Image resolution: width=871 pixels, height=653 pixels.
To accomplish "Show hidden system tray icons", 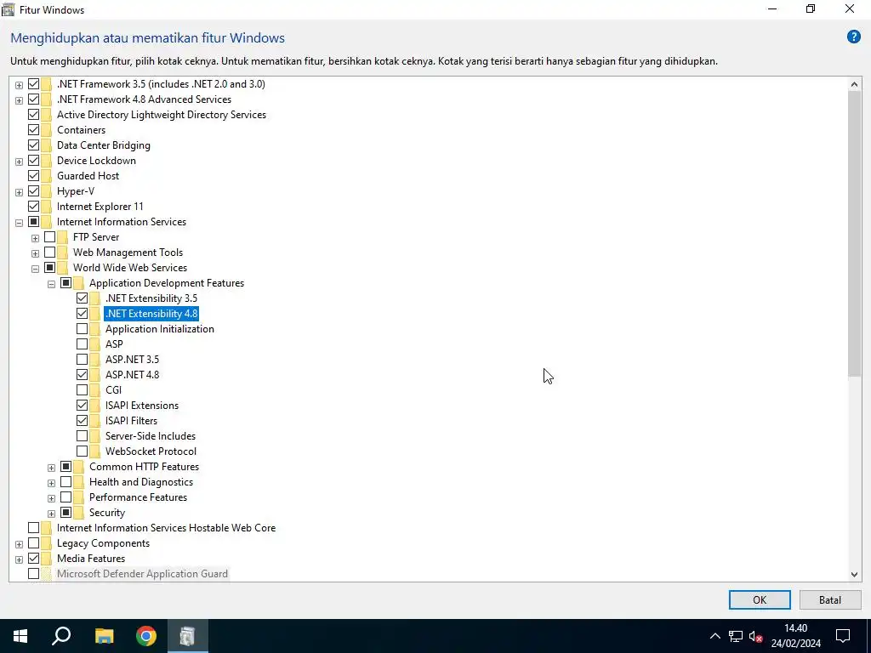I will pyautogui.click(x=714, y=636).
